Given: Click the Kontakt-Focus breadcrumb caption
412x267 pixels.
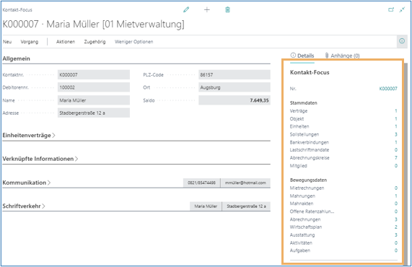Looking at the screenshot, I should [17, 10].
